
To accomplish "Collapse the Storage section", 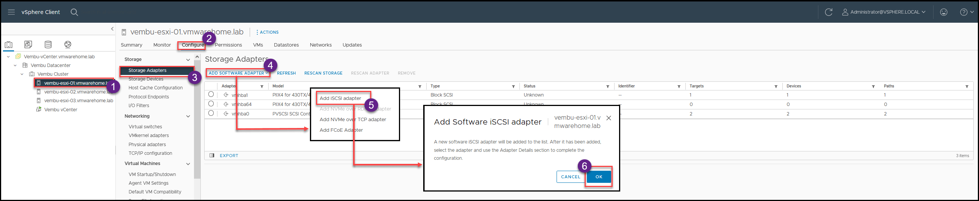I will 188,60.
